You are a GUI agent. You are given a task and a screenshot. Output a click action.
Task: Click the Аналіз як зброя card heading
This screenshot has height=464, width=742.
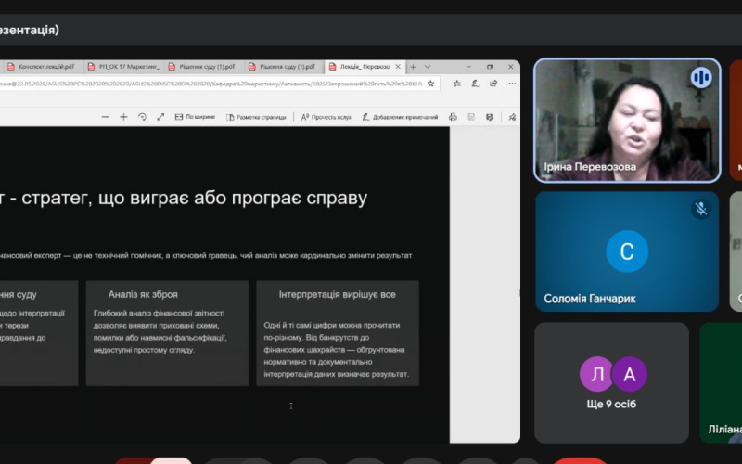(x=143, y=294)
